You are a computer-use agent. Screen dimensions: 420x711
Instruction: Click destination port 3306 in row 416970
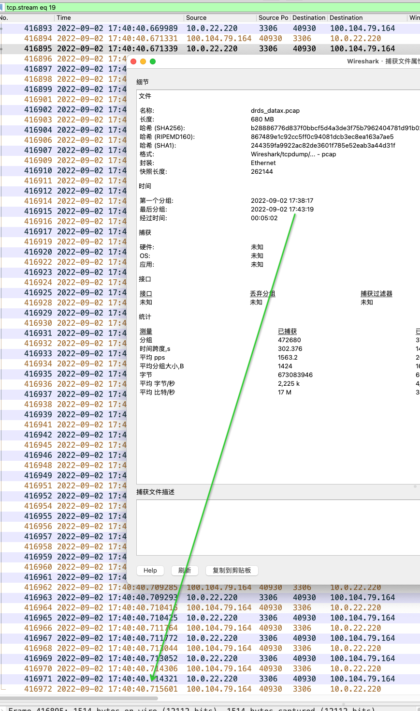pyautogui.click(x=302, y=669)
